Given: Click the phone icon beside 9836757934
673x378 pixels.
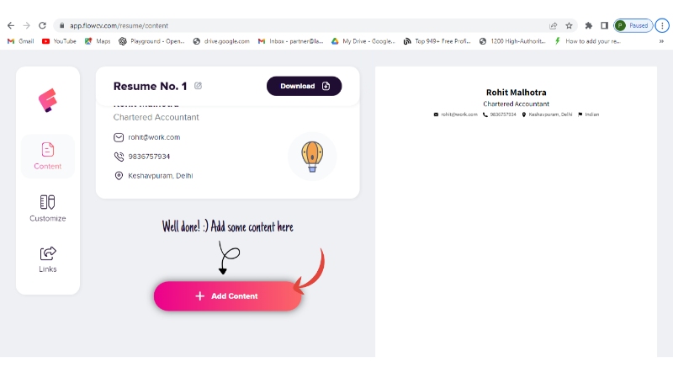Looking at the screenshot, I should [119, 157].
